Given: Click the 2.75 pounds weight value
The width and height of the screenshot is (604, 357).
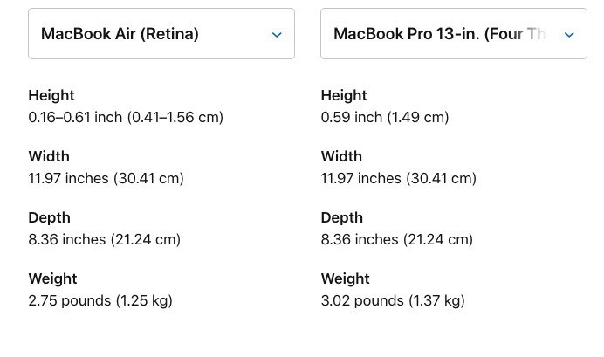Looking at the screenshot, I should (x=100, y=301).
